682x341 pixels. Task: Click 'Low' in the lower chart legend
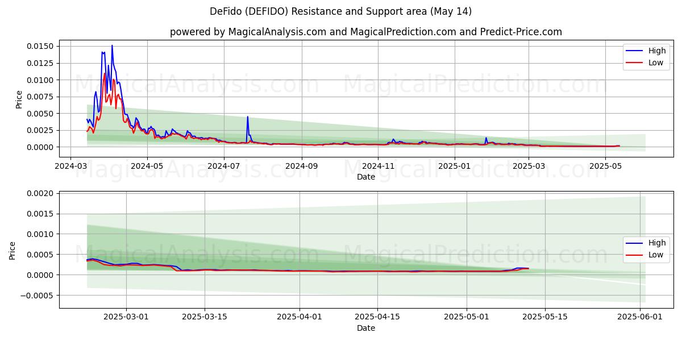click(x=656, y=255)
